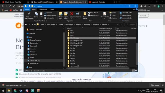165x93 pixels.
Task: Click the Fixar no Acesso rápido pin icon
Action: [29, 14]
